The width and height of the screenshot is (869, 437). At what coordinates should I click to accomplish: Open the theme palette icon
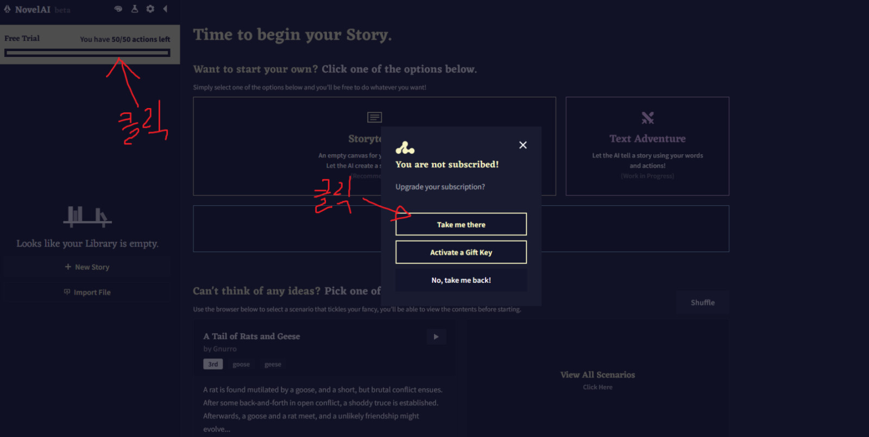118,9
